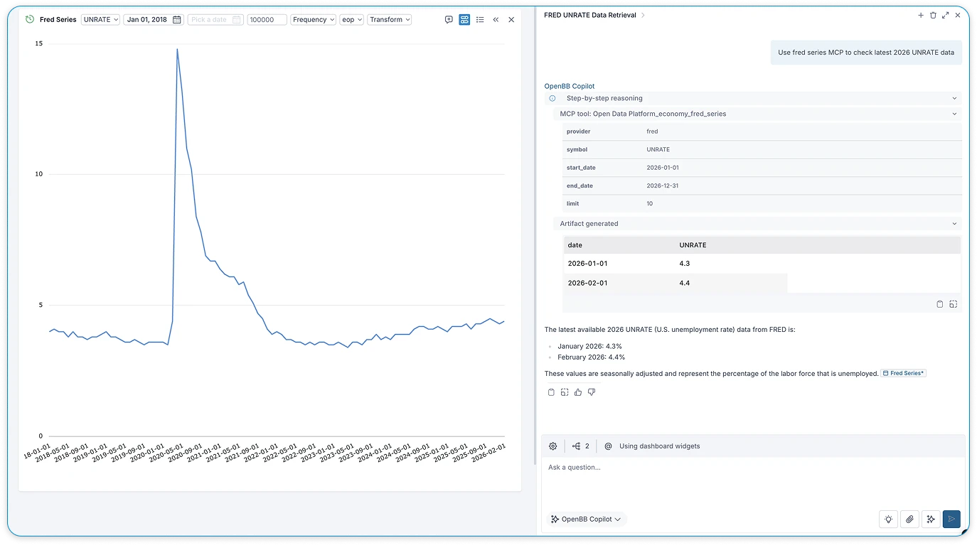
Task: Send the chat message with the blue arrow
Action: [x=951, y=519]
